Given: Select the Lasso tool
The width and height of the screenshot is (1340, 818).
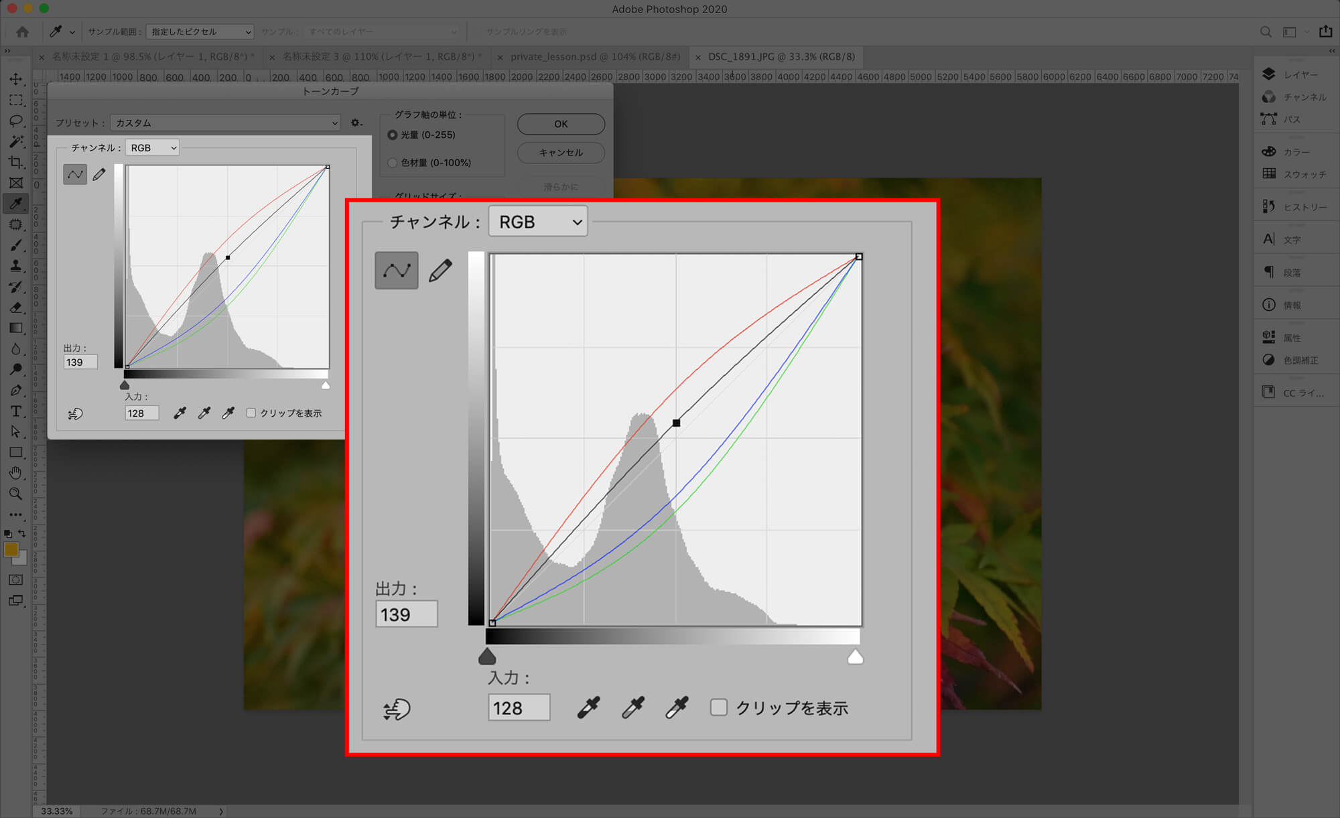Looking at the screenshot, I should [16, 121].
